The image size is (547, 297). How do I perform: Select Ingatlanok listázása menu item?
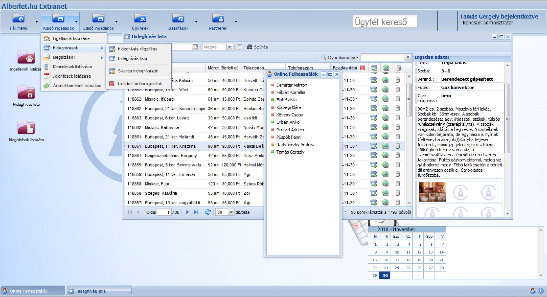[x=74, y=38]
